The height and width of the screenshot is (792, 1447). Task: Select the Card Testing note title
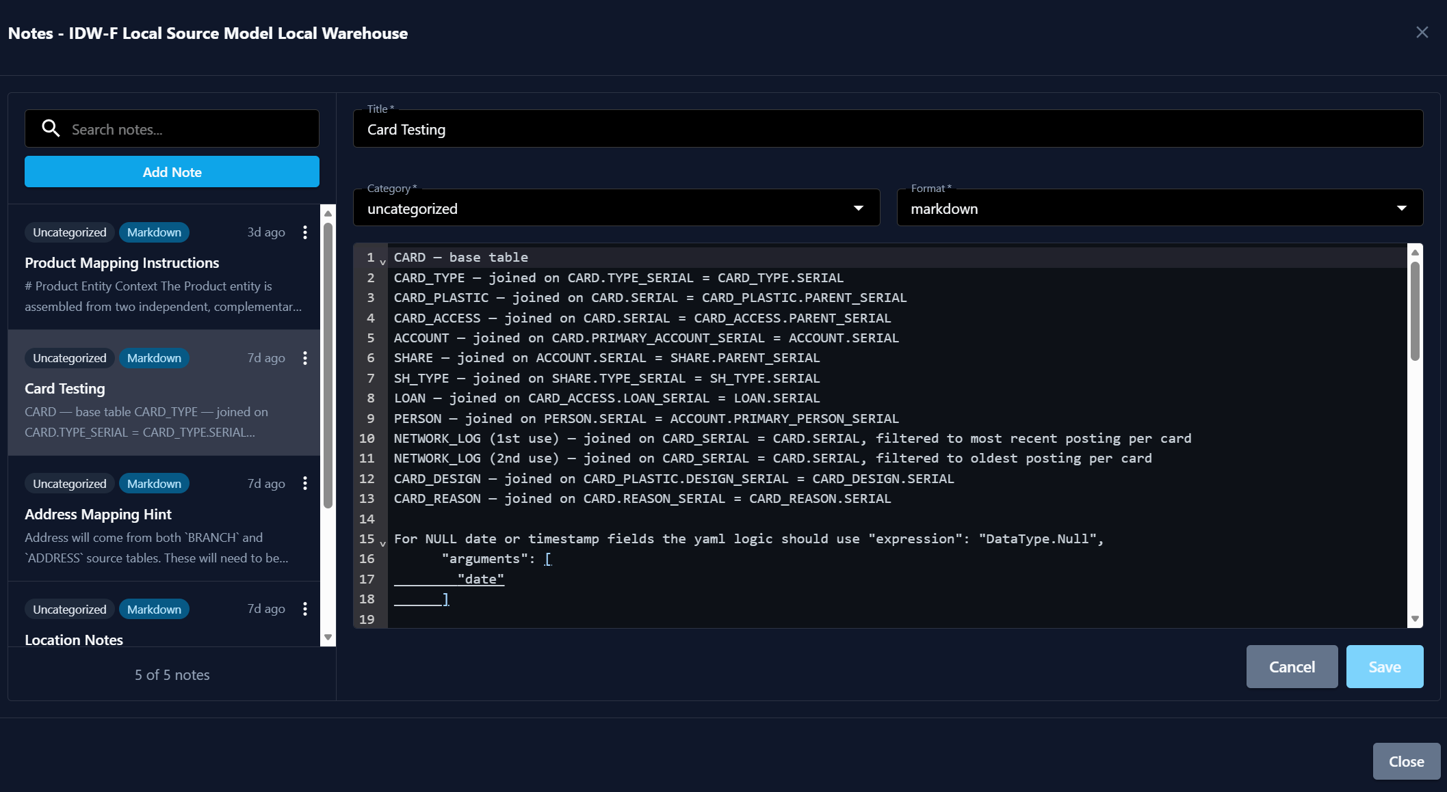coord(65,388)
